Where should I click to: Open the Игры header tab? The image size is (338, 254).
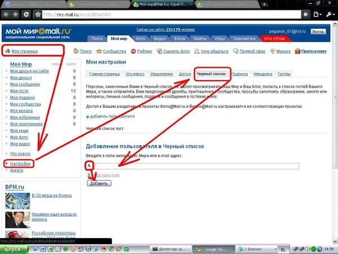click(220, 38)
